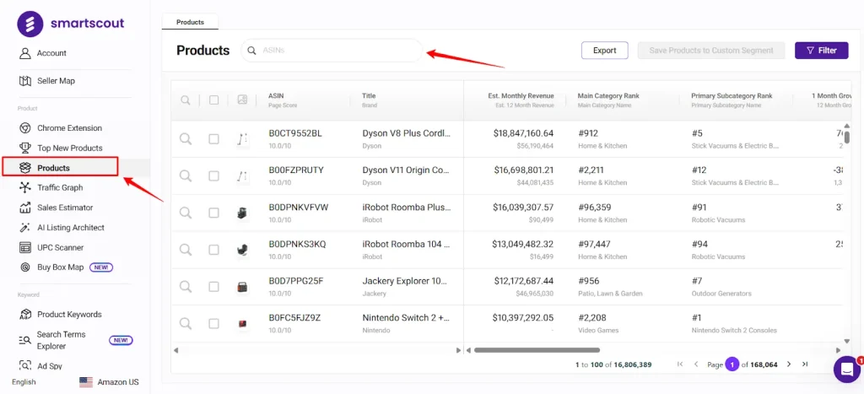The image size is (864, 394).
Task: Click Save Products to Custom Segment
Action: pyautogui.click(x=711, y=50)
